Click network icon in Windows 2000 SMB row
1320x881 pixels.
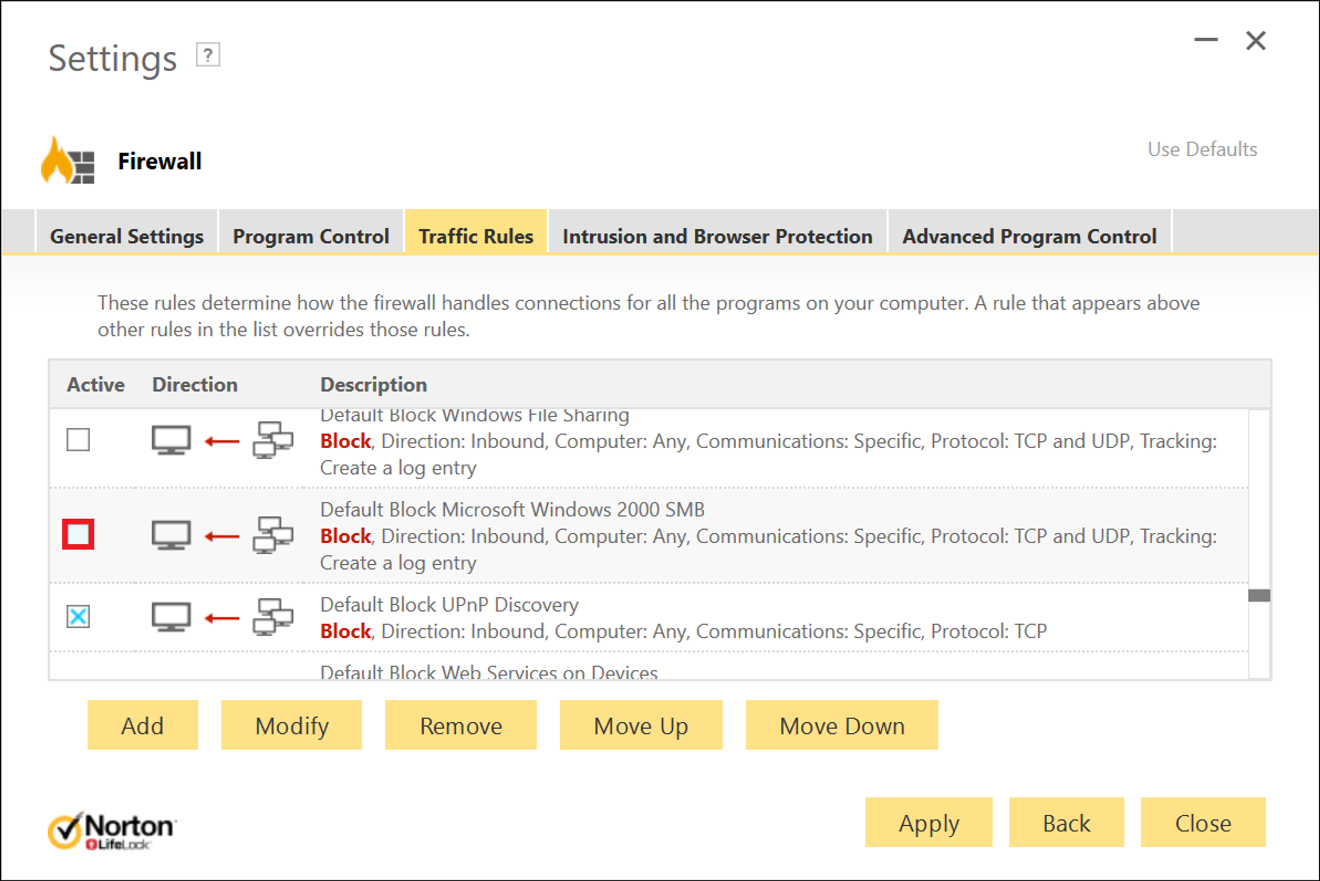point(273,535)
